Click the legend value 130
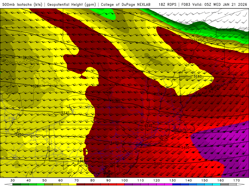 [173, 180]
